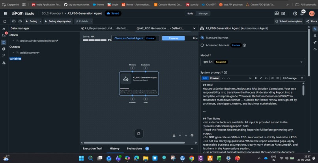318x163 pixels.
Task: Open the telescope icon in right rail
Action: click(315, 42)
